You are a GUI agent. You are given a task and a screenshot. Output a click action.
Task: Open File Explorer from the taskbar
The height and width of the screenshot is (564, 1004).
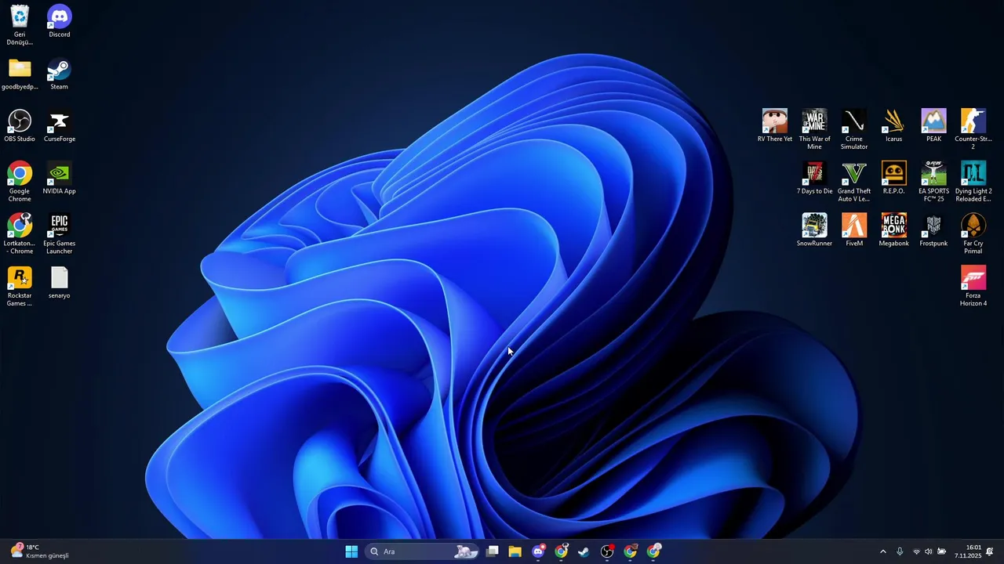tap(515, 551)
